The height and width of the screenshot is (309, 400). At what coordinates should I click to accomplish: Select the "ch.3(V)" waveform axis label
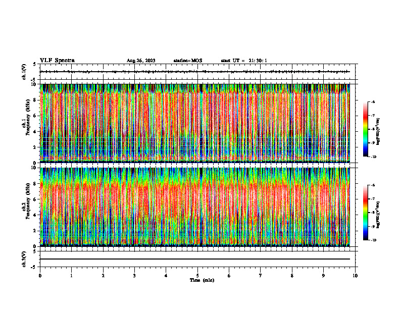[x=24, y=259]
